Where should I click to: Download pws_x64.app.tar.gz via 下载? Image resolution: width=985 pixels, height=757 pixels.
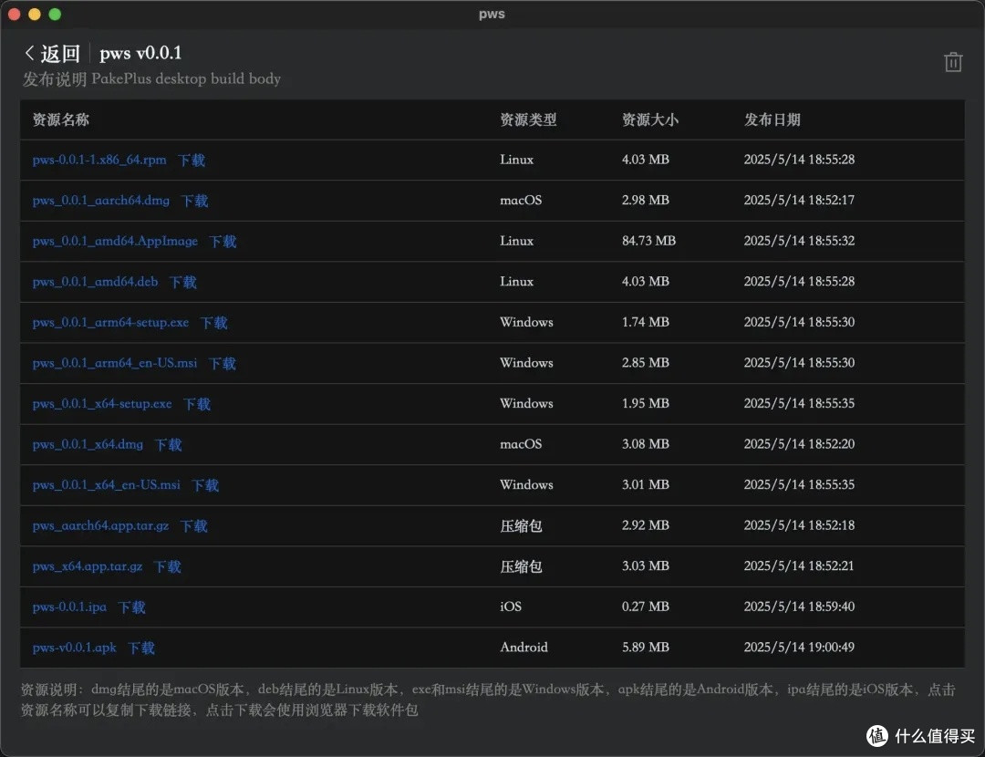(x=167, y=567)
